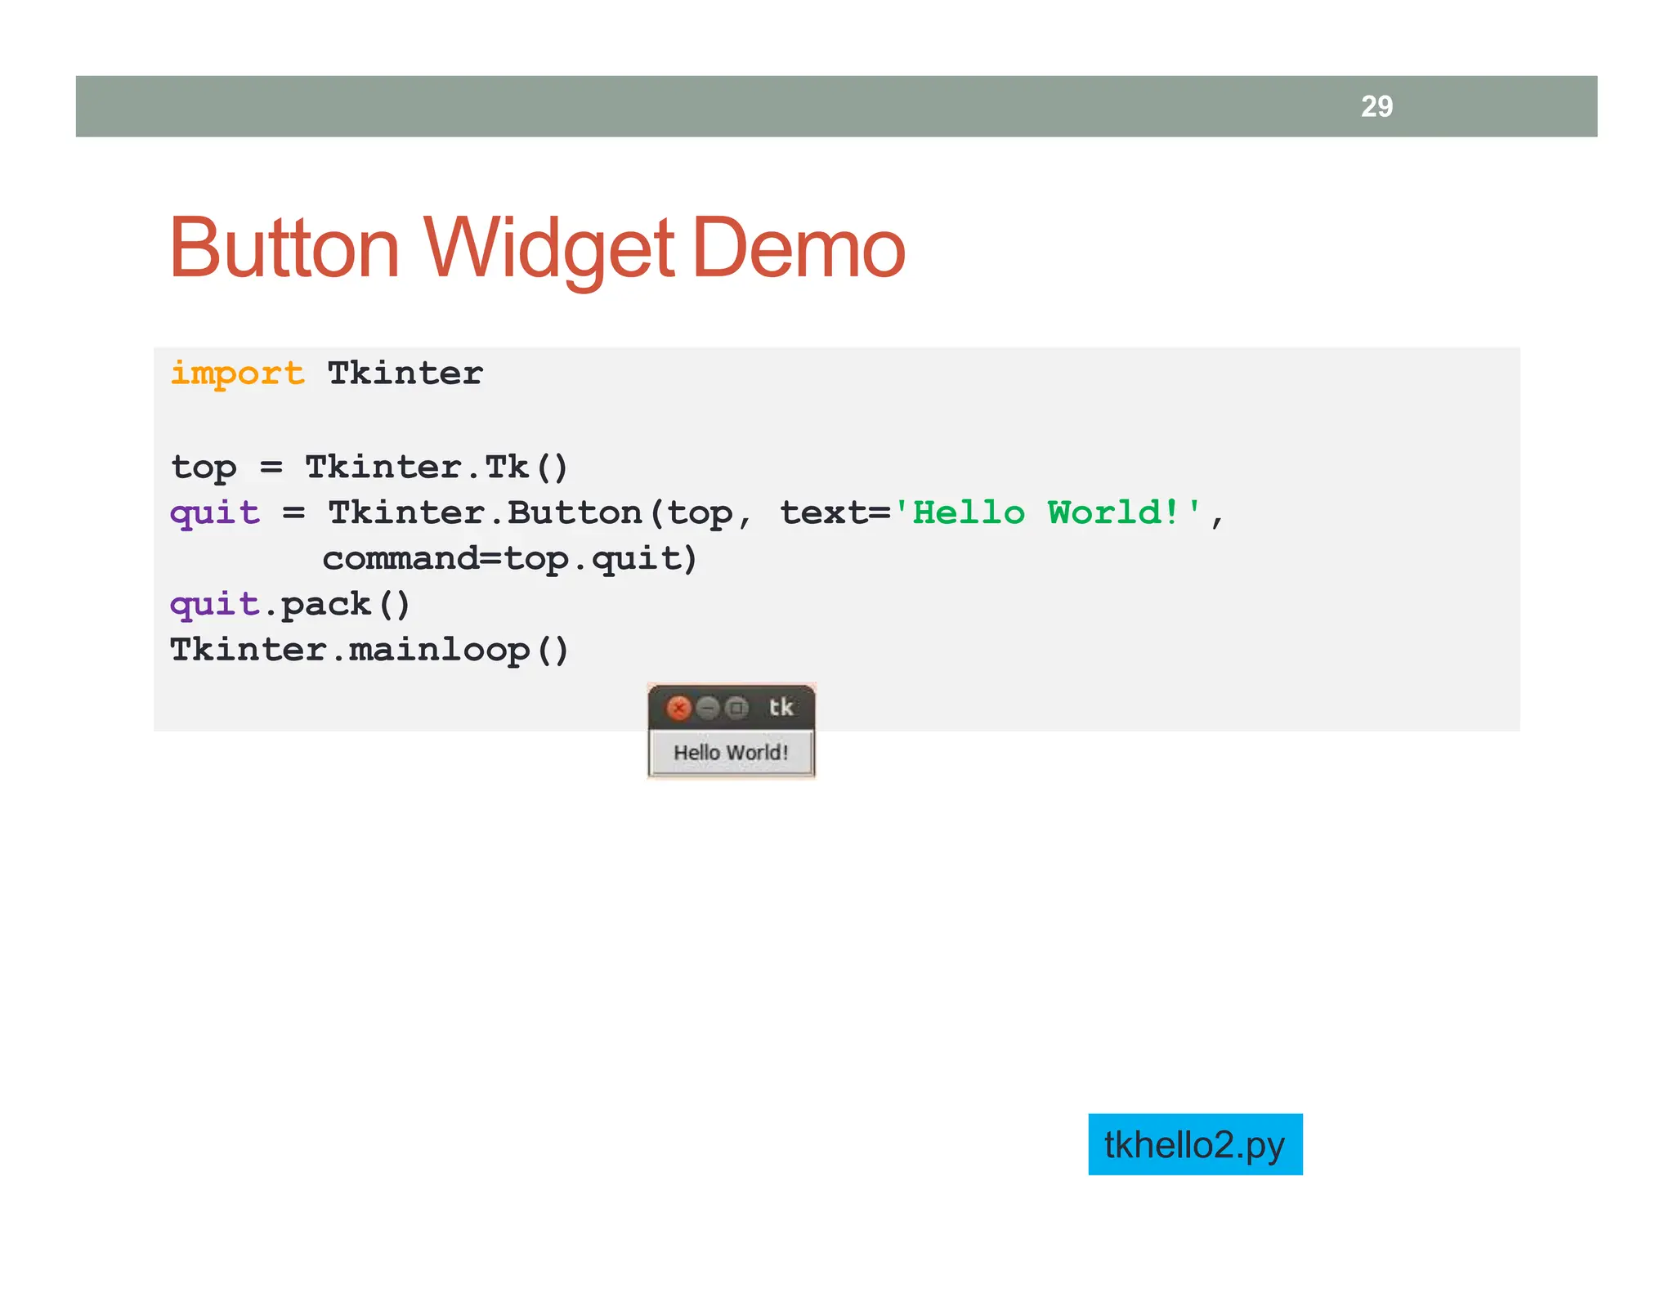Click the quit.pack() code line
The image size is (1674, 1293).
tap(290, 605)
